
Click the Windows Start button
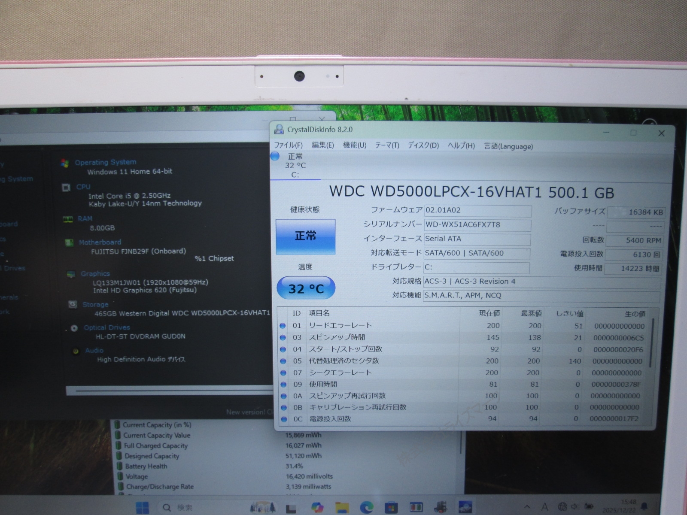[142, 508]
